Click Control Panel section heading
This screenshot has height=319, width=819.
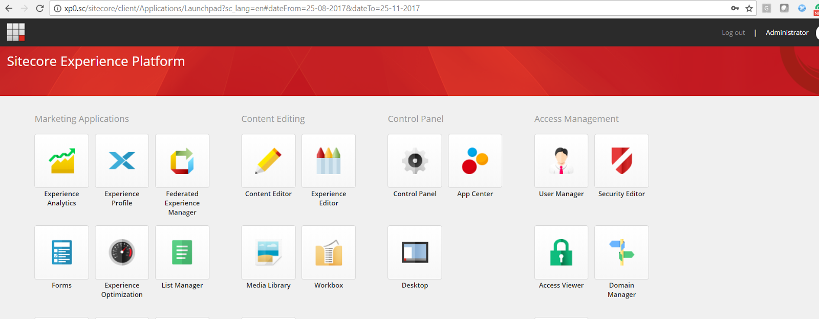pos(416,119)
